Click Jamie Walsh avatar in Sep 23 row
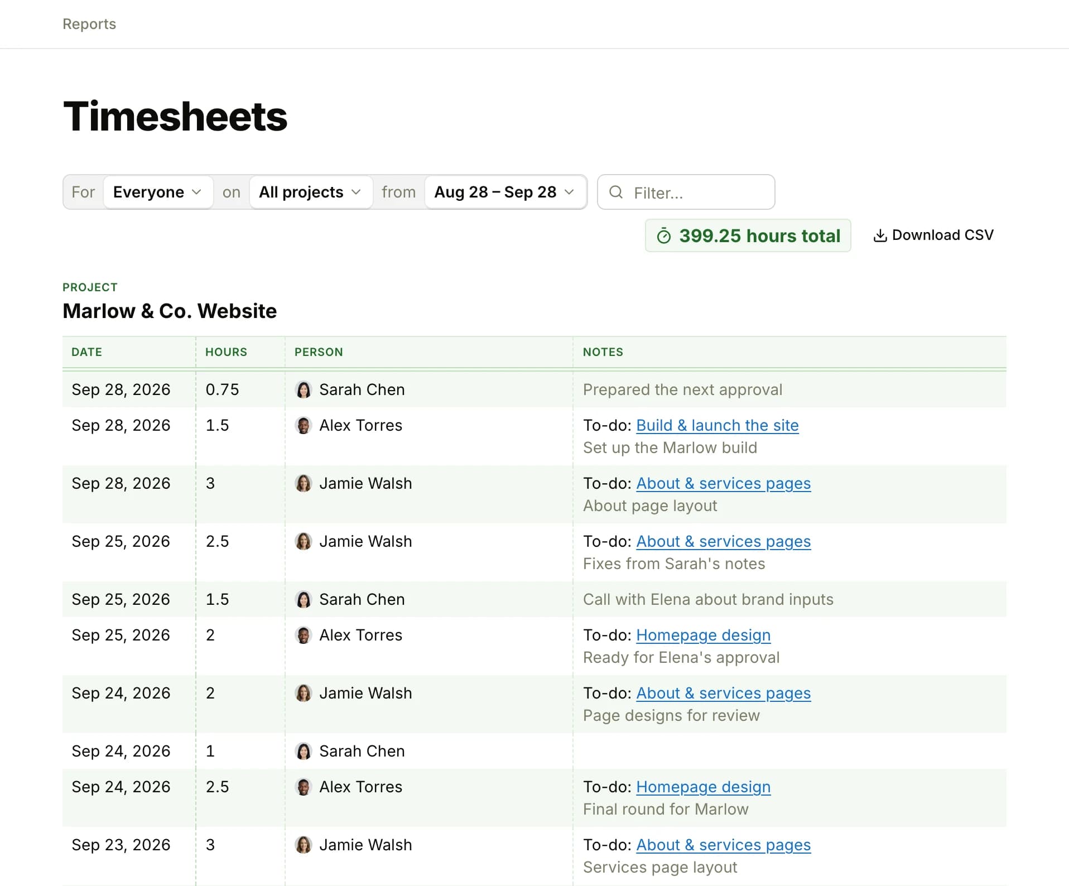This screenshot has height=886, width=1069. coord(304,845)
